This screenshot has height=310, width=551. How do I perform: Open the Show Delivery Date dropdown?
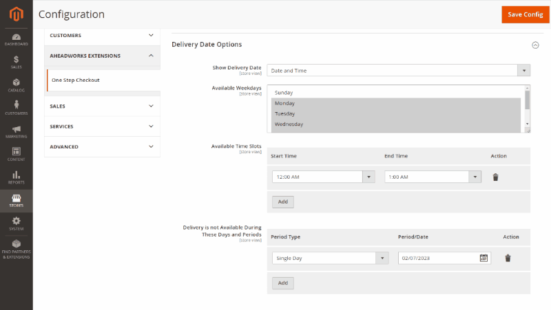click(x=399, y=71)
